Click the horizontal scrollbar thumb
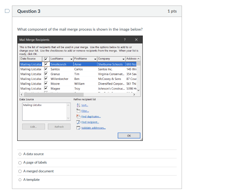The height and width of the screenshot is (191, 226). [x=54, y=94]
